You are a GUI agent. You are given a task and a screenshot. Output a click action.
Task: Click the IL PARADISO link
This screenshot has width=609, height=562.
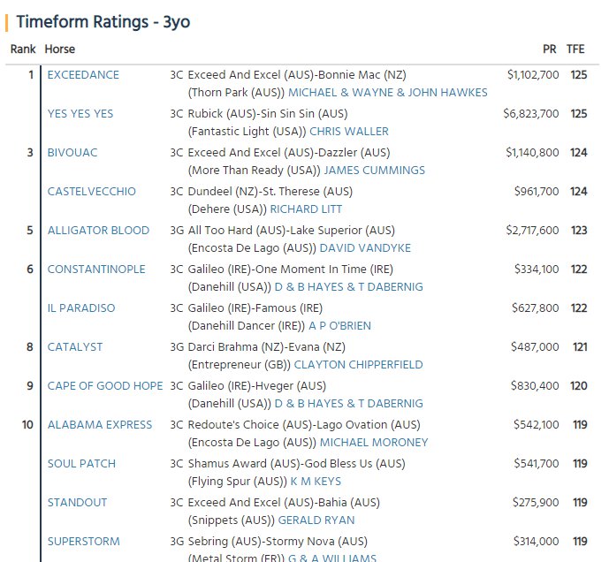(81, 308)
